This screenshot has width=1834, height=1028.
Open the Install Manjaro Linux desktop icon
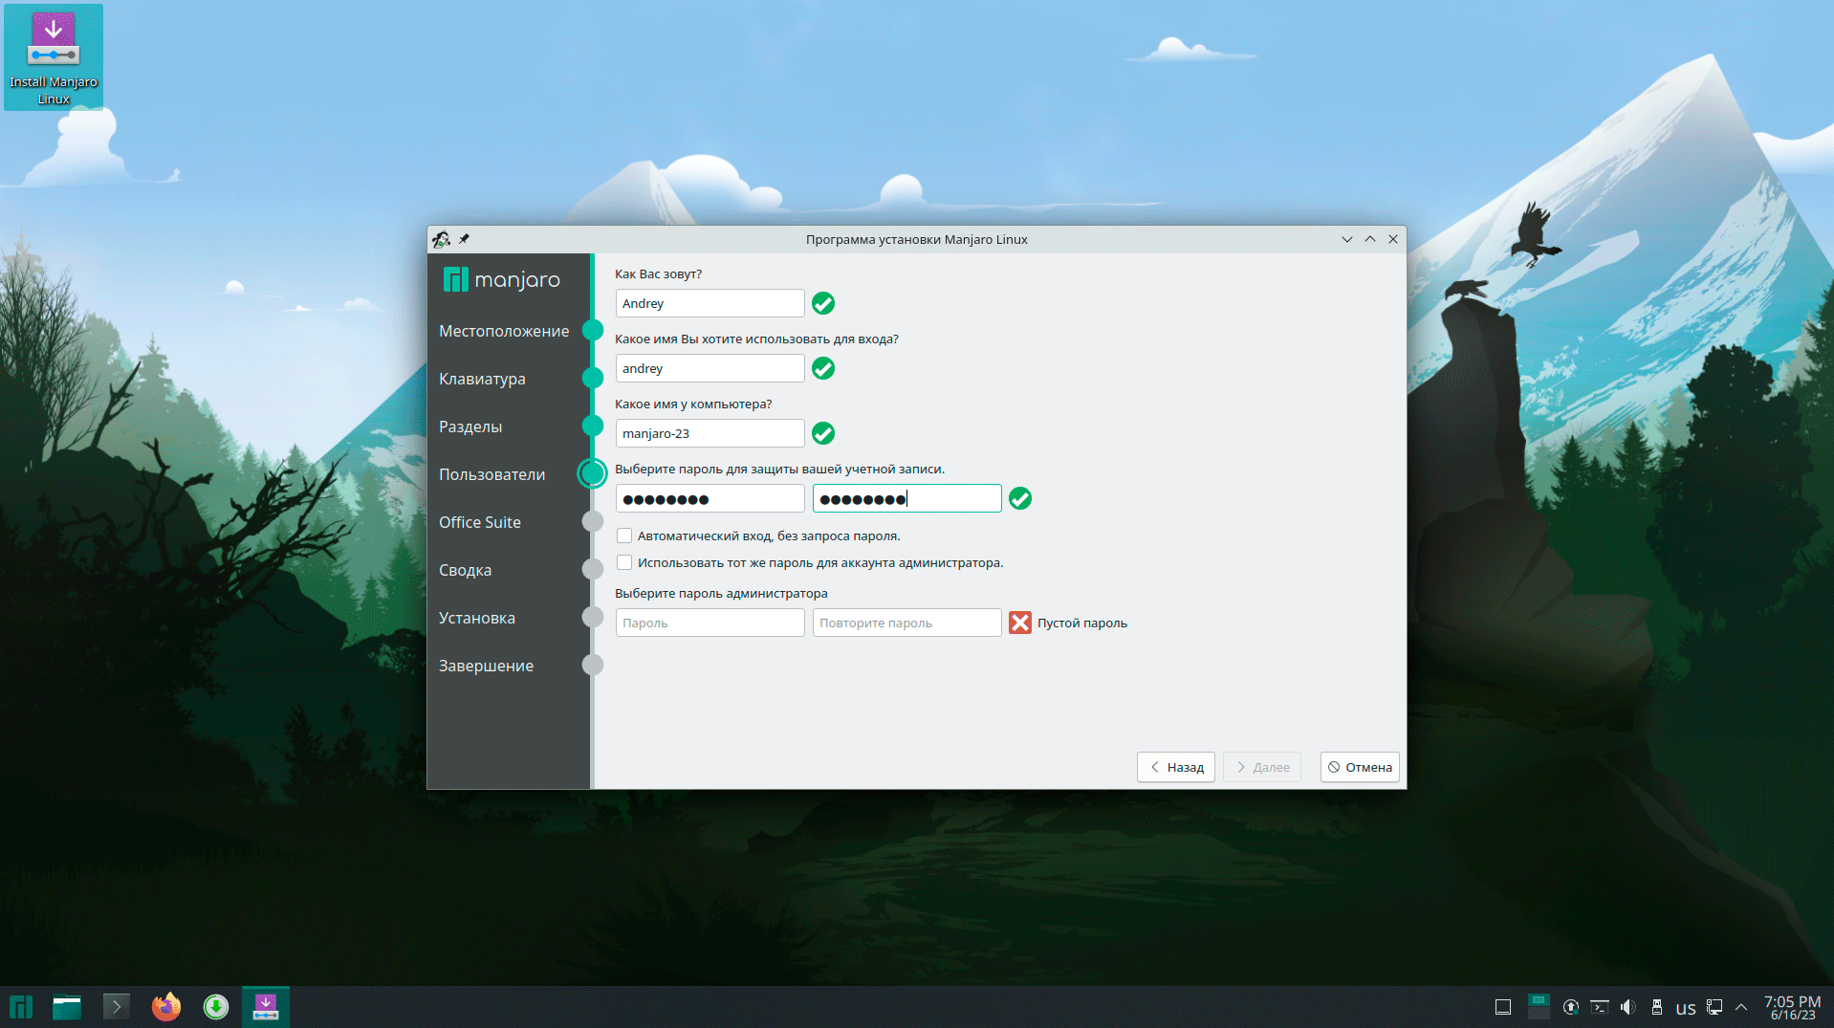click(54, 57)
